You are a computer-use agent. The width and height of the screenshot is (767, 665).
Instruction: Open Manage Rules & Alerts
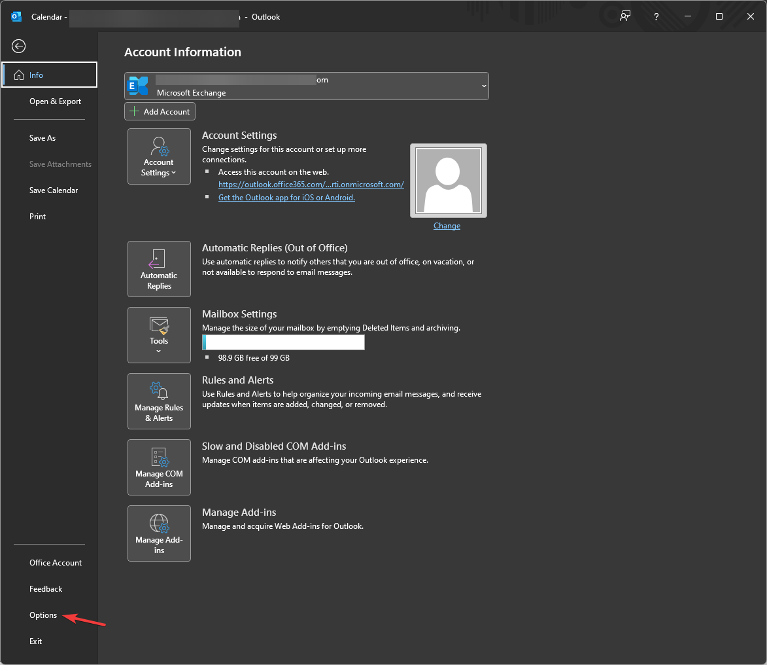coord(159,401)
